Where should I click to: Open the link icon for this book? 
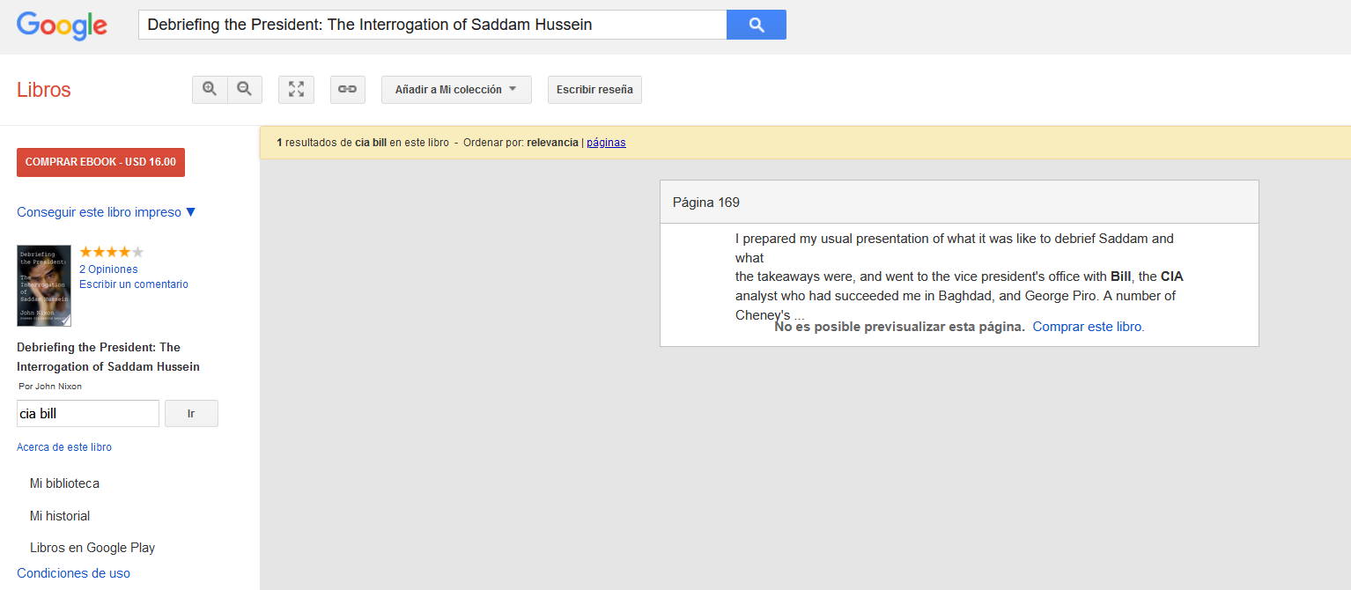(x=348, y=89)
